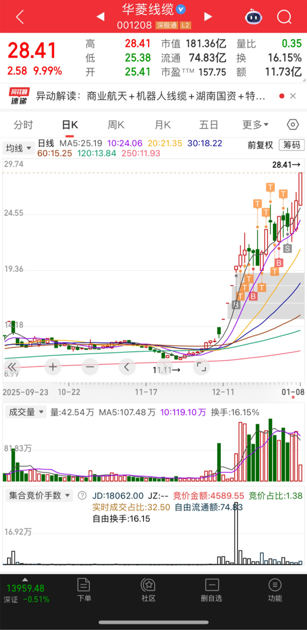The height and width of the screenshot is (630, 307).
Task: Tap the 筹码 chip distribution button
Action: tap(292, 145)
